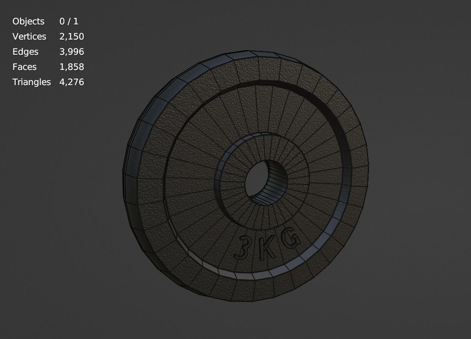Select the Faces count label
The width and height of the screenshot is (471, 339).
pyautogui.click(x=25, y=67)
